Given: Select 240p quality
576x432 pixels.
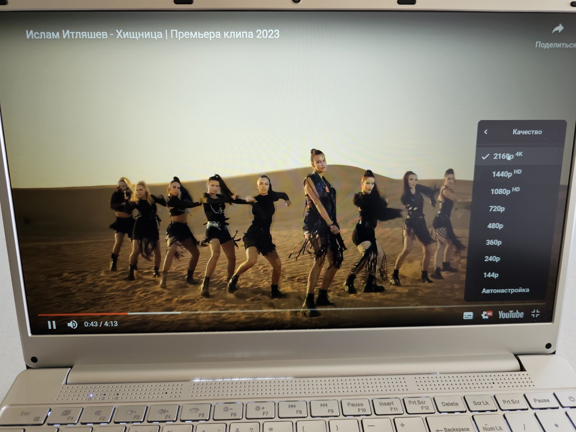Looking at the screenshot, I should pyautogui.click(x=510, y=259).
